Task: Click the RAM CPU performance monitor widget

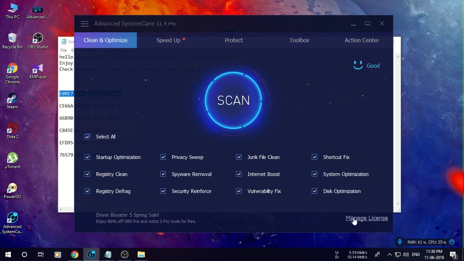Action: (426, 242)
